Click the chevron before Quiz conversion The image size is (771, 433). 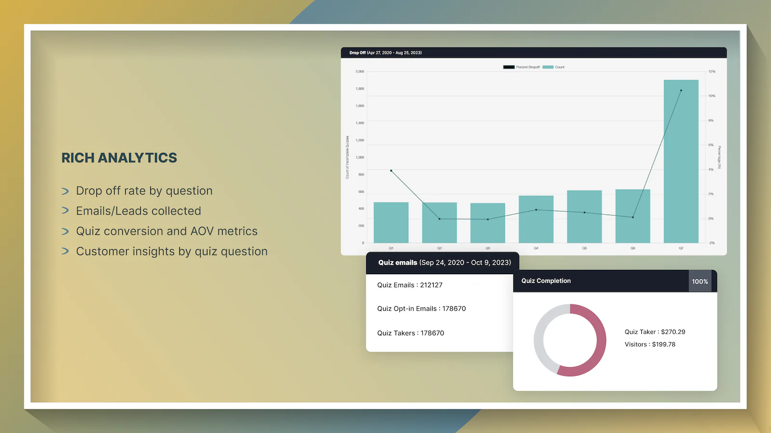coord(65,231)
